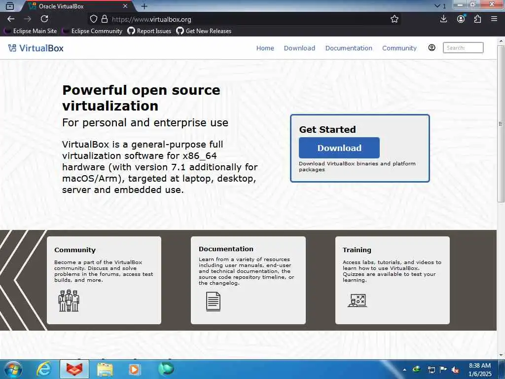The width and height of the screenshot is (505, 379).
Task: Open a new tab with the plus button
Action: [x=144, y=6]
